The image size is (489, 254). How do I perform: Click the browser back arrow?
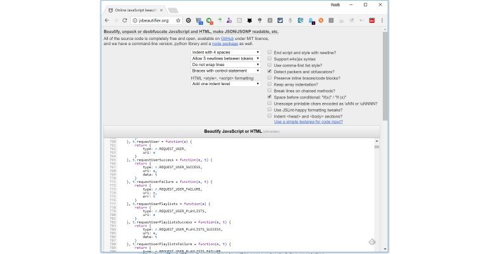(x=107, y=20)
